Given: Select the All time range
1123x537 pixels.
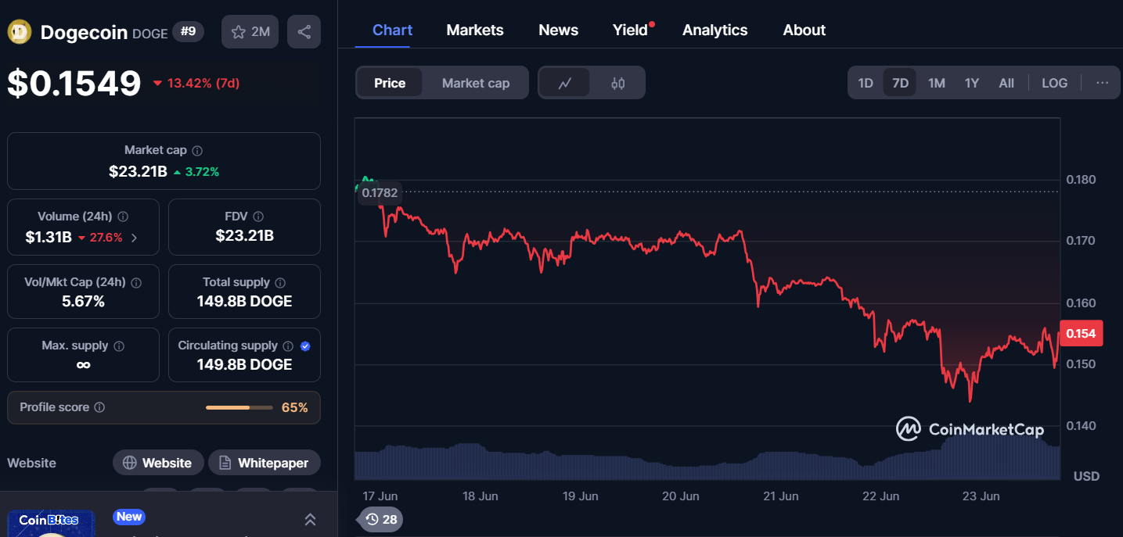Looking at the screenshot, I should click(x=1006, y=83).
